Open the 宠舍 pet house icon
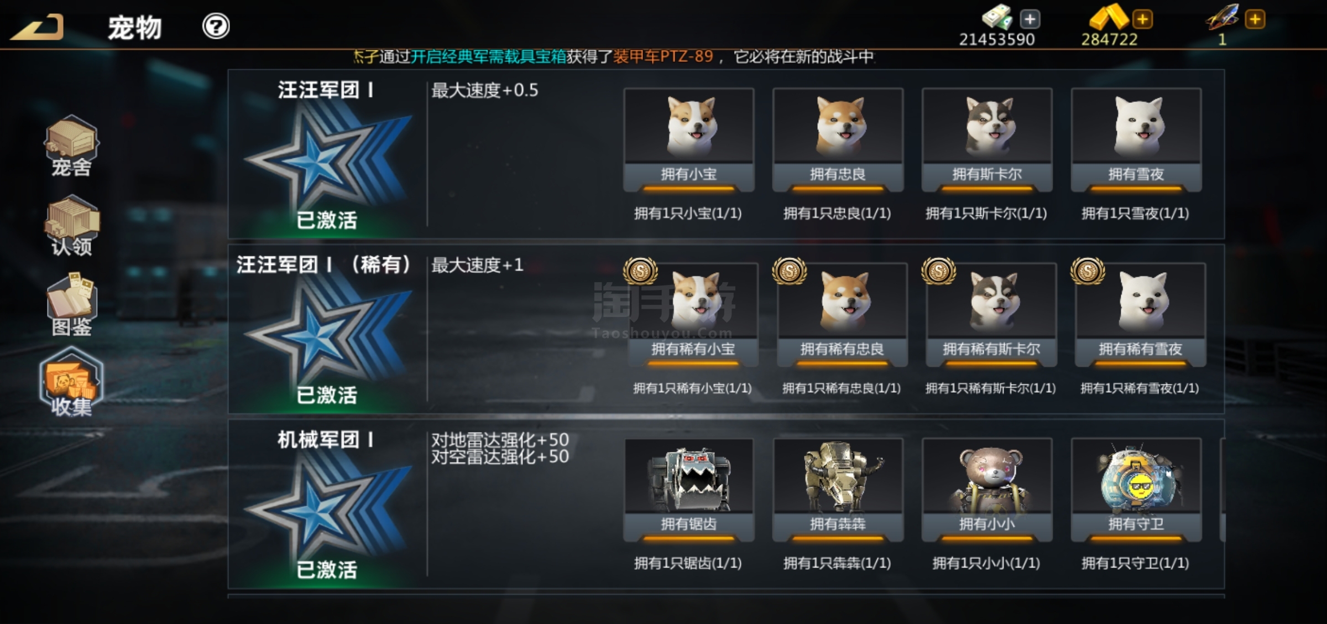 click(71, 145)
